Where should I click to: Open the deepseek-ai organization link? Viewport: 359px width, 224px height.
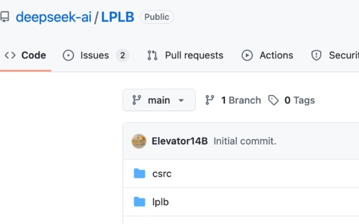tap(53, 17)
